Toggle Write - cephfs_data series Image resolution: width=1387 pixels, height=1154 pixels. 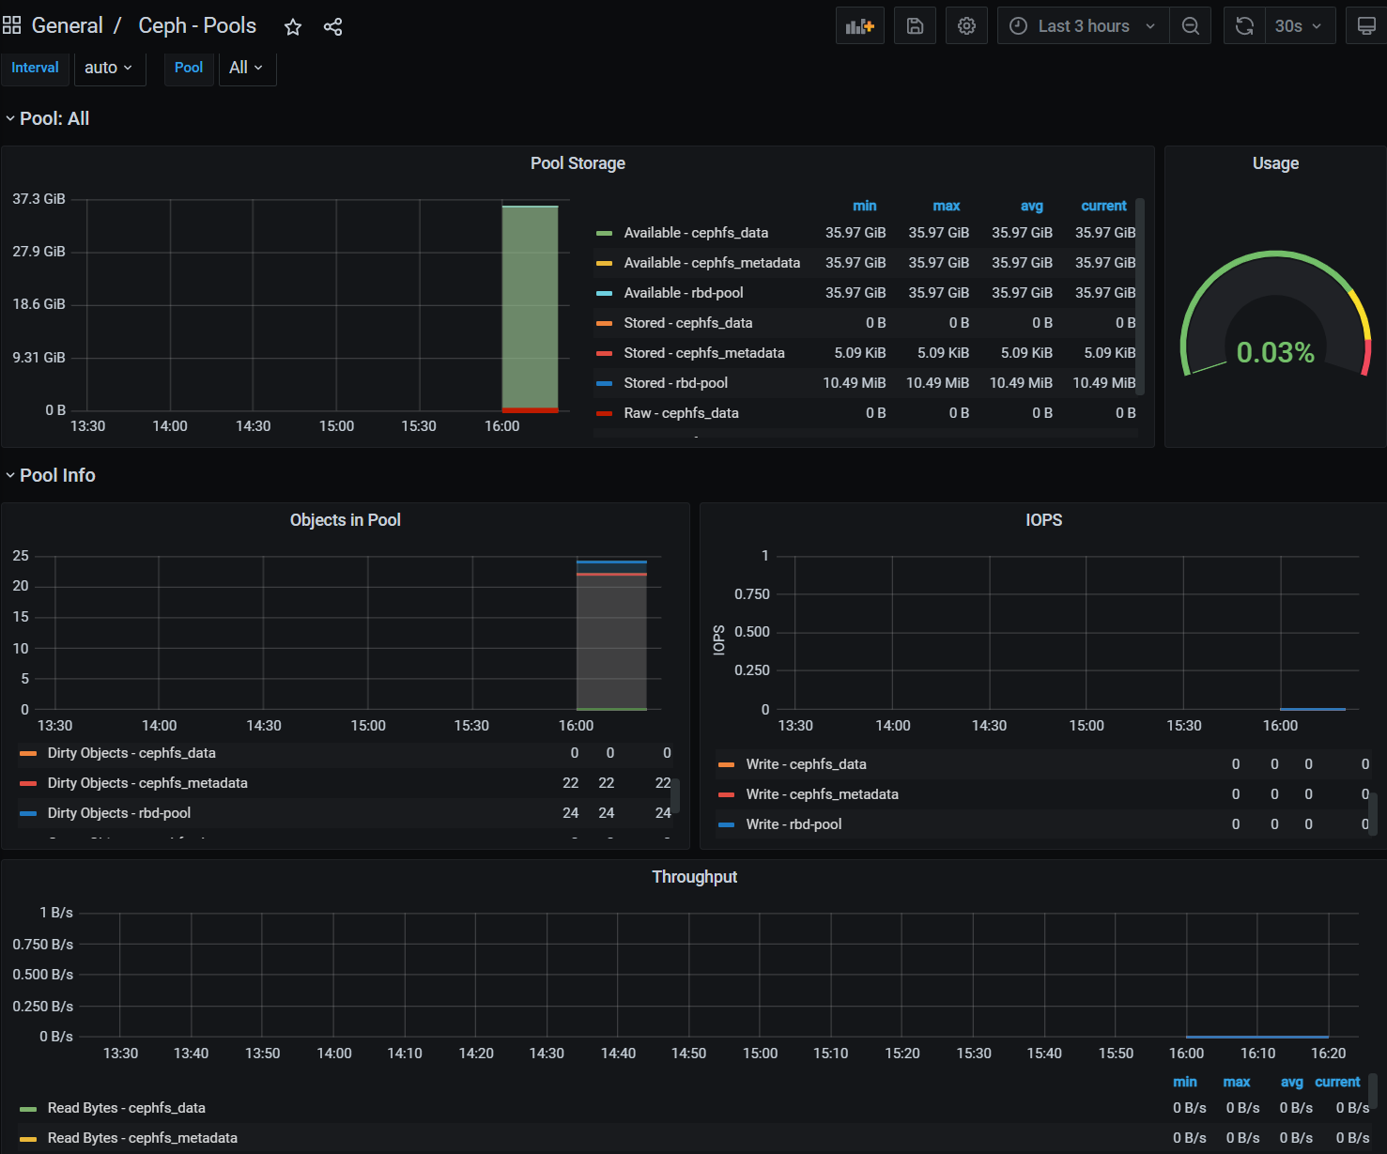pos(806,764)
